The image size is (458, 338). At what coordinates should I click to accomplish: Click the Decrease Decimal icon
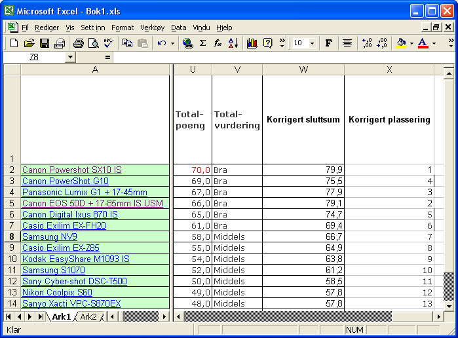tap(382, 43)
